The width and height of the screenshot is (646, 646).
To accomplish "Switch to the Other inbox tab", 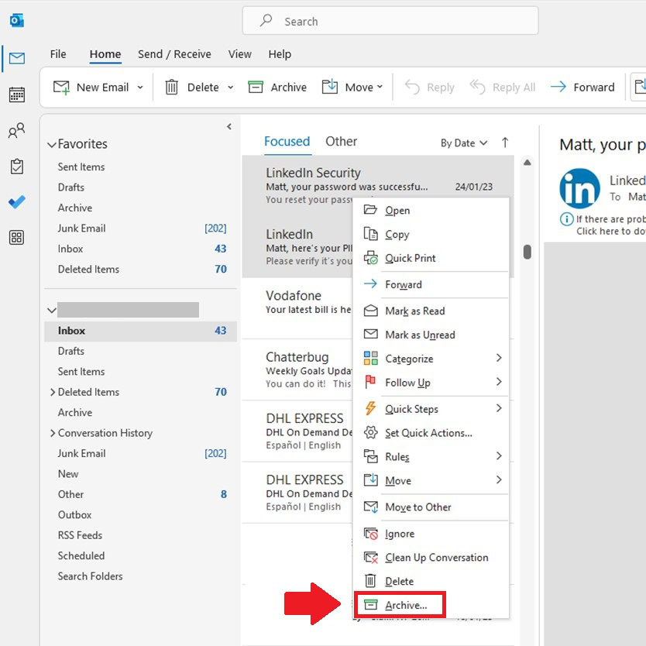I will tap(341, 142).
